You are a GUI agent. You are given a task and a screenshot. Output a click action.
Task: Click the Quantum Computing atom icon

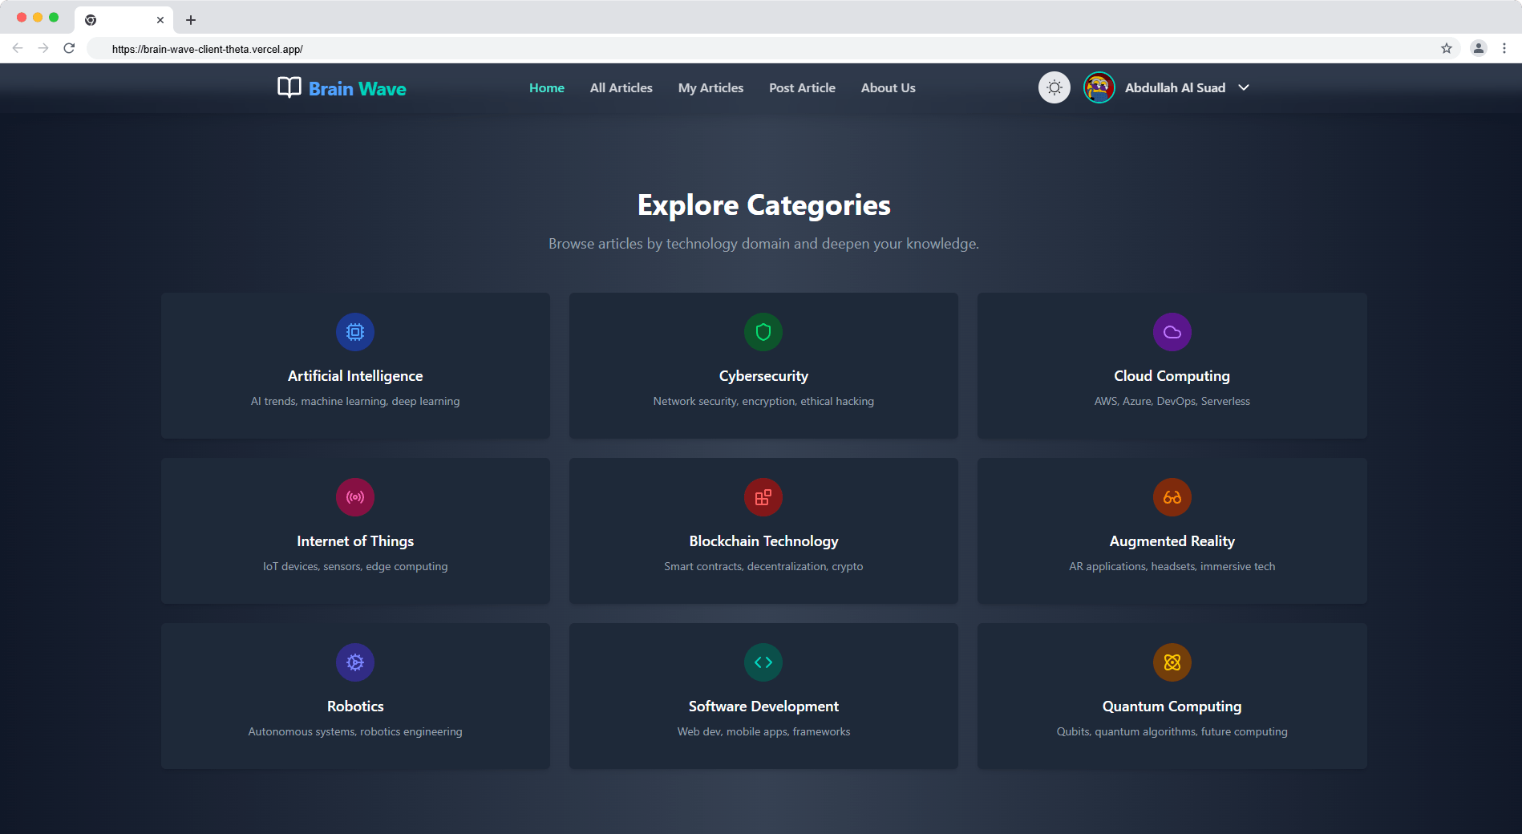point(1172,662)
